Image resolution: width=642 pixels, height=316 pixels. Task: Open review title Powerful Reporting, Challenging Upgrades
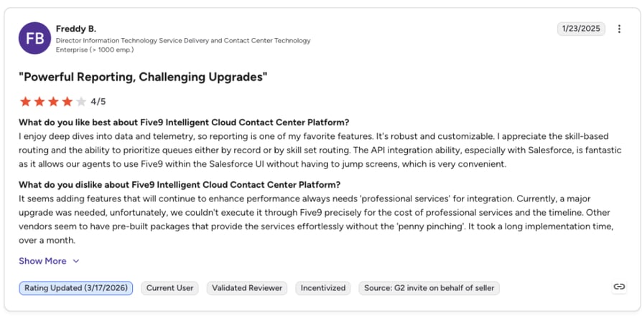(143, 77)
